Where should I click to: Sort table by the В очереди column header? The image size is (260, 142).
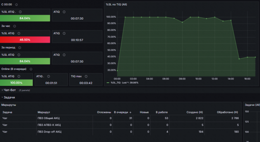pyautogui.click(x=121, y=112)
